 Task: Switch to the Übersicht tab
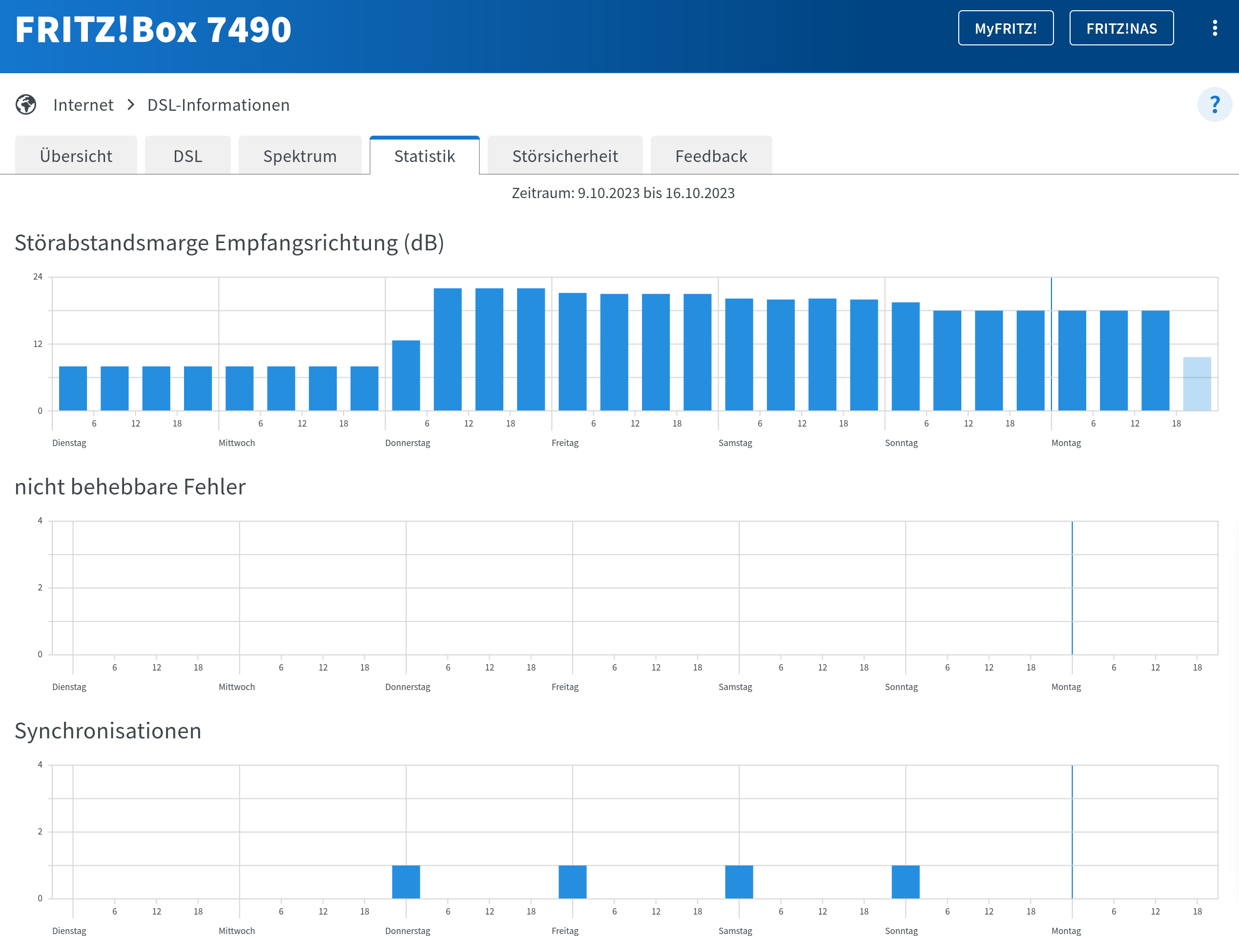(76, 156)
